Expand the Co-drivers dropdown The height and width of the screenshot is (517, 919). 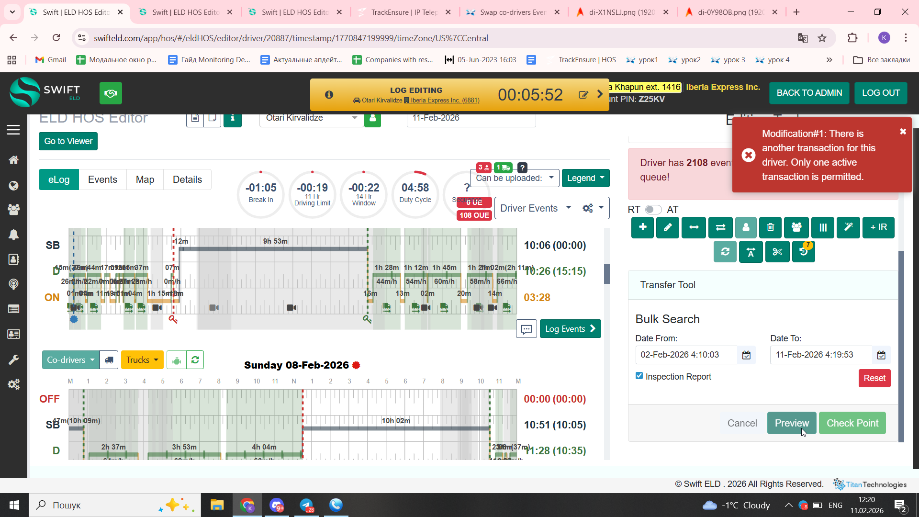(70, 360)
